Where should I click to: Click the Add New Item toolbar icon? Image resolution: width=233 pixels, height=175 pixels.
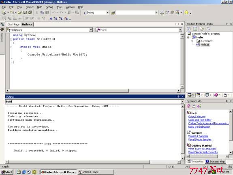[12, 13]
